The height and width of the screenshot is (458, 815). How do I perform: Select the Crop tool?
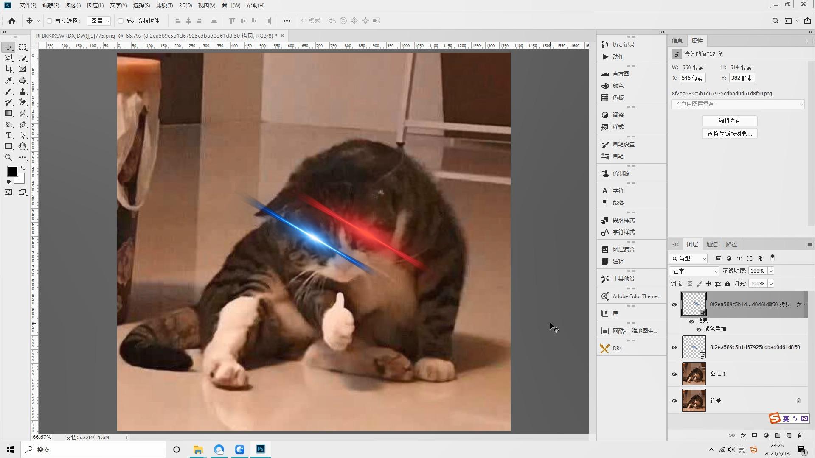(8, 69)
